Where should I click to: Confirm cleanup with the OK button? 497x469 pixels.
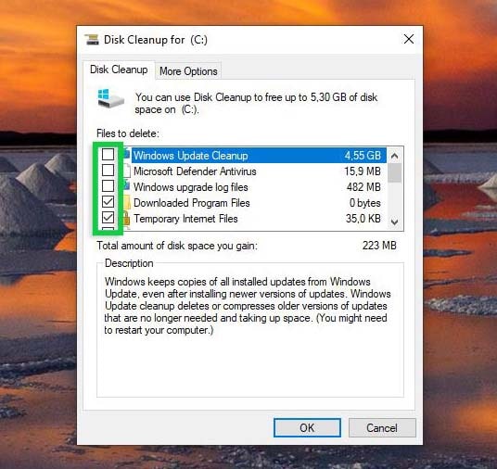(307, 428)
